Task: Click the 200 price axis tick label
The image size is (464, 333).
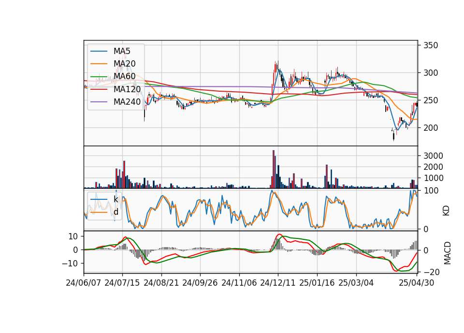Action: click(431, 128)
